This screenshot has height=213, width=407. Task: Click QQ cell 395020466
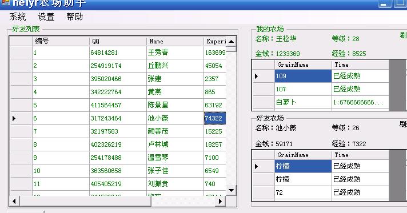point(118,79)
